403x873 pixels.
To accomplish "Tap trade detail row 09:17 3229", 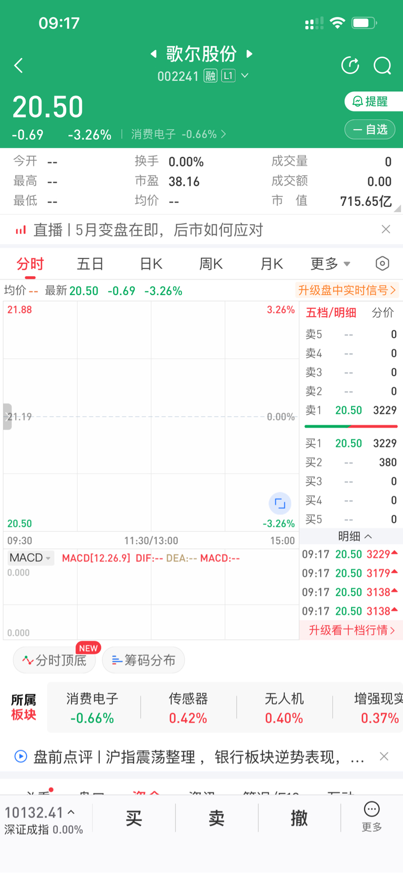I will pyautogui.click(x=351, y=554).
